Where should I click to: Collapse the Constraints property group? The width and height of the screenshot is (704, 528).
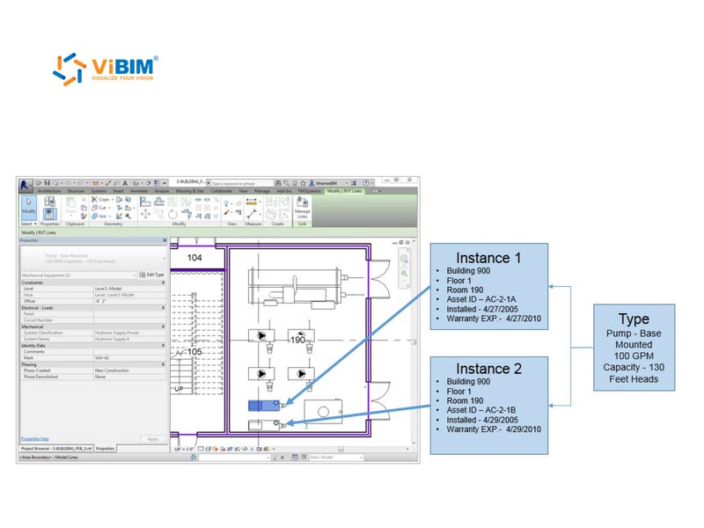(163, 282)
